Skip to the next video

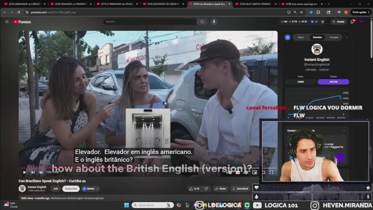click(33, 172)
